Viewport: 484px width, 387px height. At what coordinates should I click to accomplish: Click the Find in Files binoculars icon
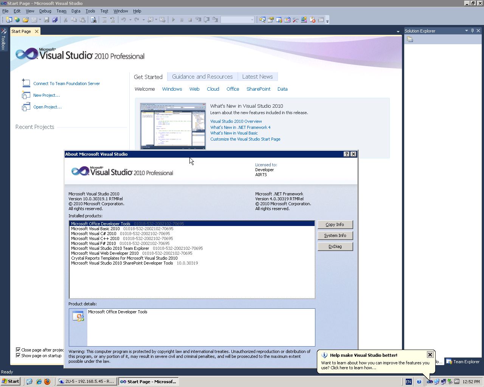(x=93, y=20)
